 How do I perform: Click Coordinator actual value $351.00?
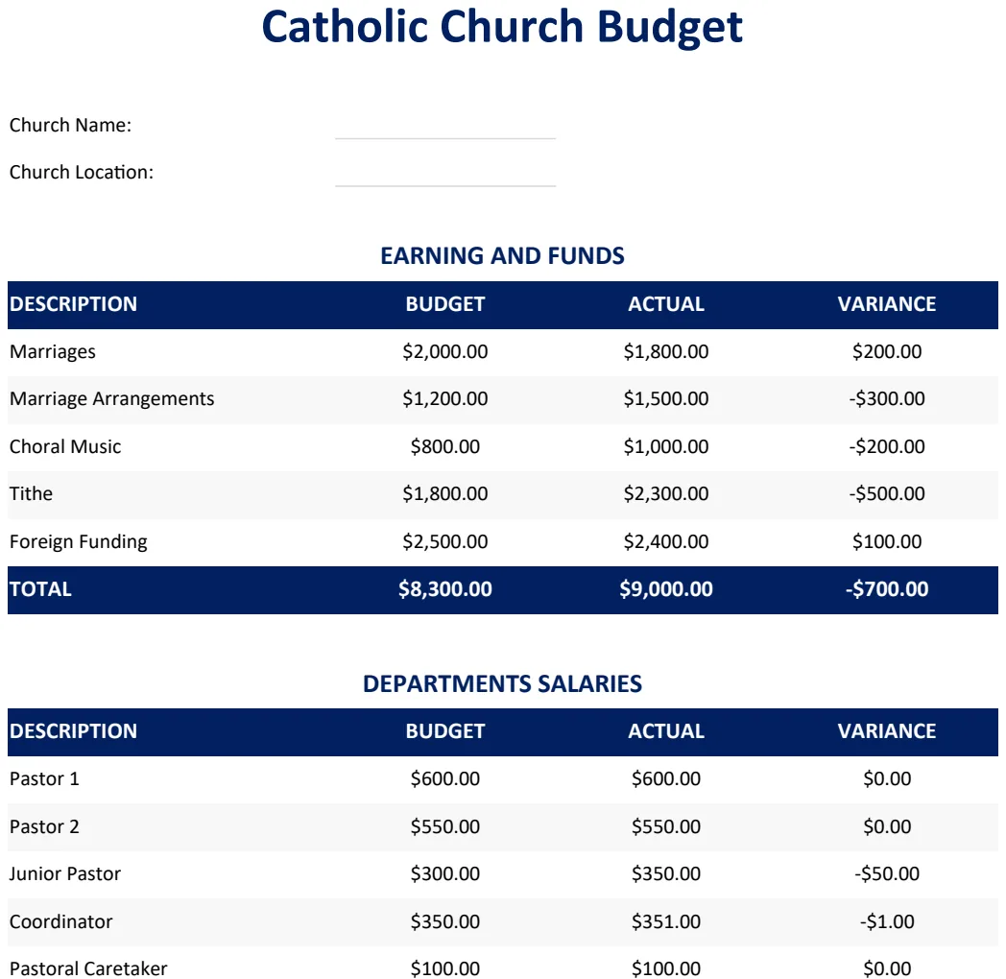pyautogui.click(x=666, y=921)
